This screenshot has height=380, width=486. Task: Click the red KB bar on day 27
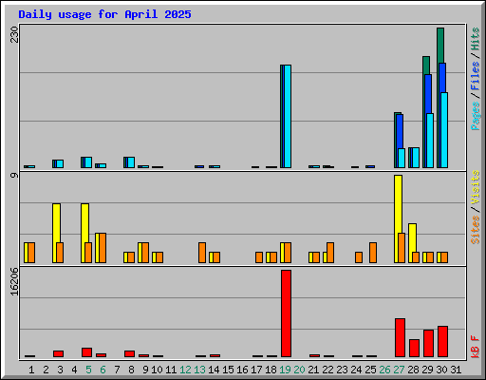click(400, 337)
